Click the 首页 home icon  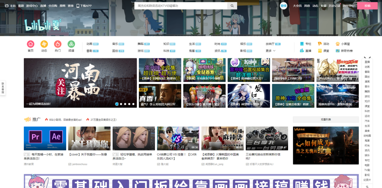tap(31, 44)
